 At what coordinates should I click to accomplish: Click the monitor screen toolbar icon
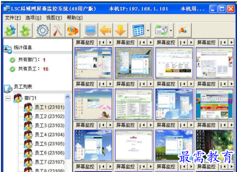click(91, 30)
